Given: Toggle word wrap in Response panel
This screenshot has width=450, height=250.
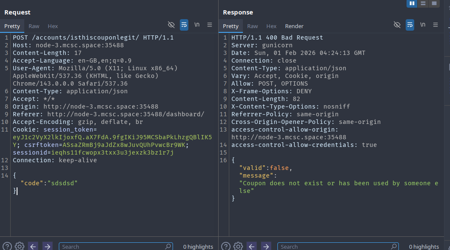Looking at the screenshot, I should click(x=410, y=25).
